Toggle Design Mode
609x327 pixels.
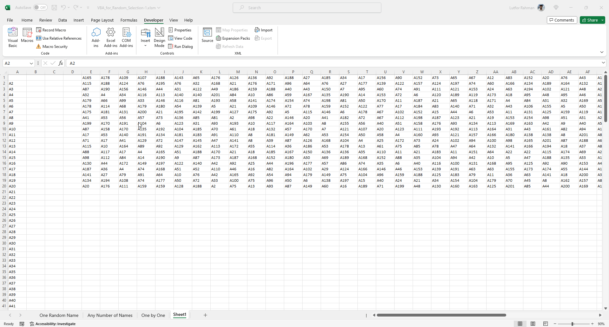click(x=159, y=37)
